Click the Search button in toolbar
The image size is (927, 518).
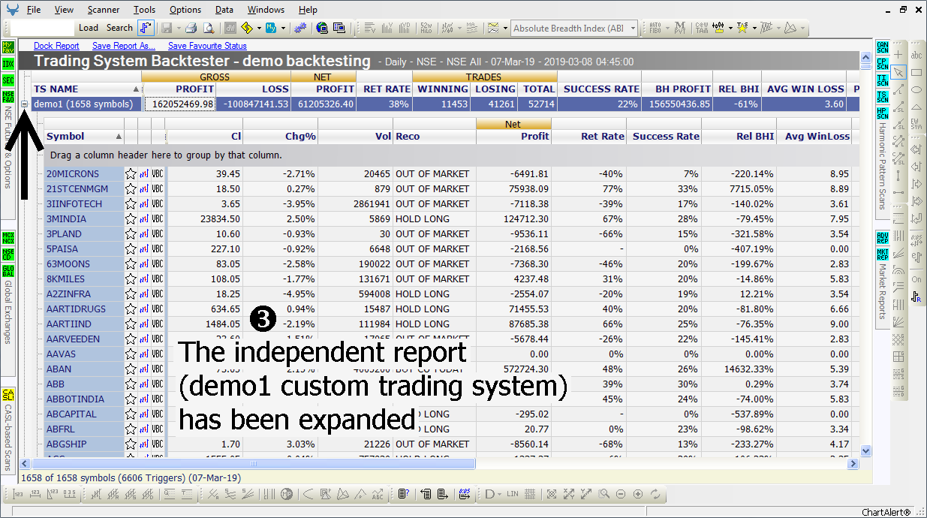click(x=119, y=28)
